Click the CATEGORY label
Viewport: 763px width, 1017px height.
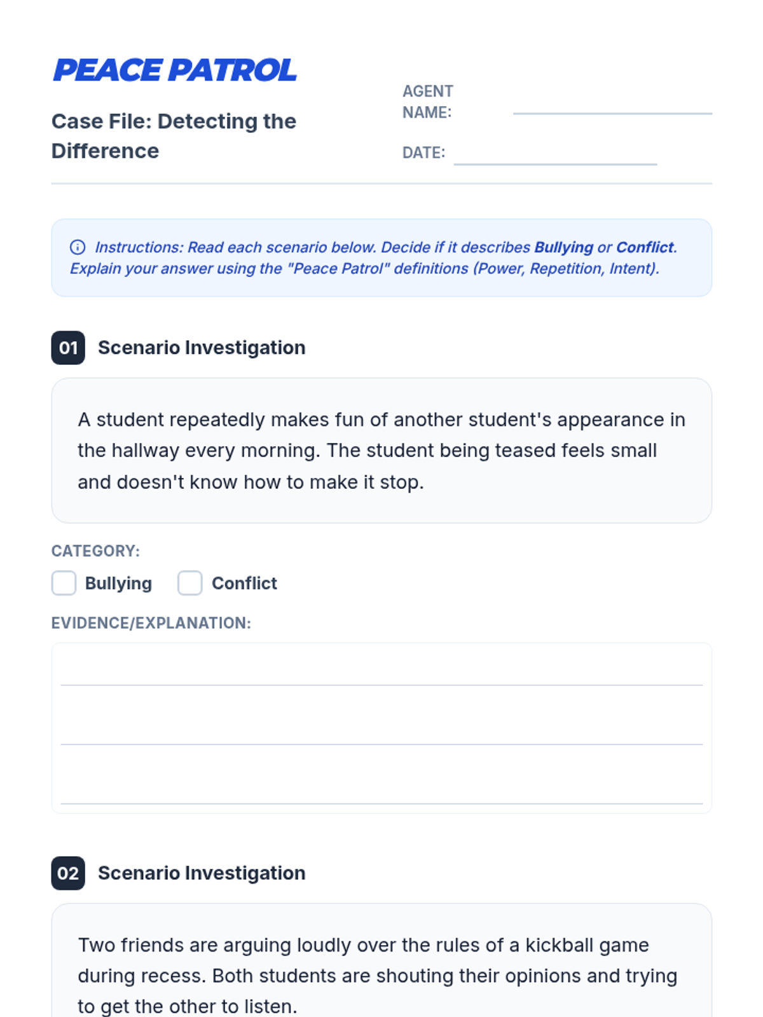(x=95, y=551)
